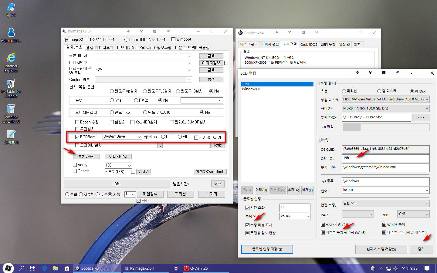The width and height of the screenshot is (437, 273).
Task: Click the 설치_복원 button
Action: (x=86, y=157)
